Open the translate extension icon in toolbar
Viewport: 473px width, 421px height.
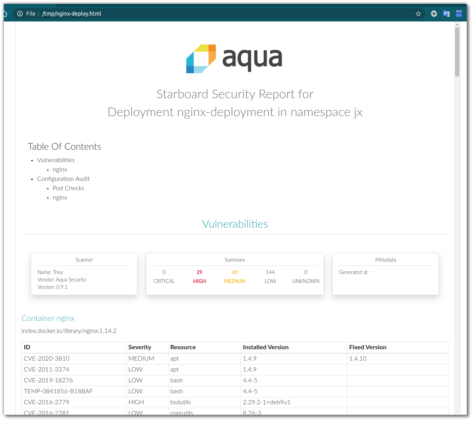446,14
